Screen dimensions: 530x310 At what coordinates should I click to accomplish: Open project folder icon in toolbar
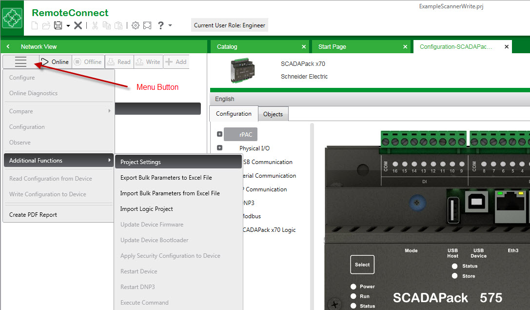coord(46,25)
